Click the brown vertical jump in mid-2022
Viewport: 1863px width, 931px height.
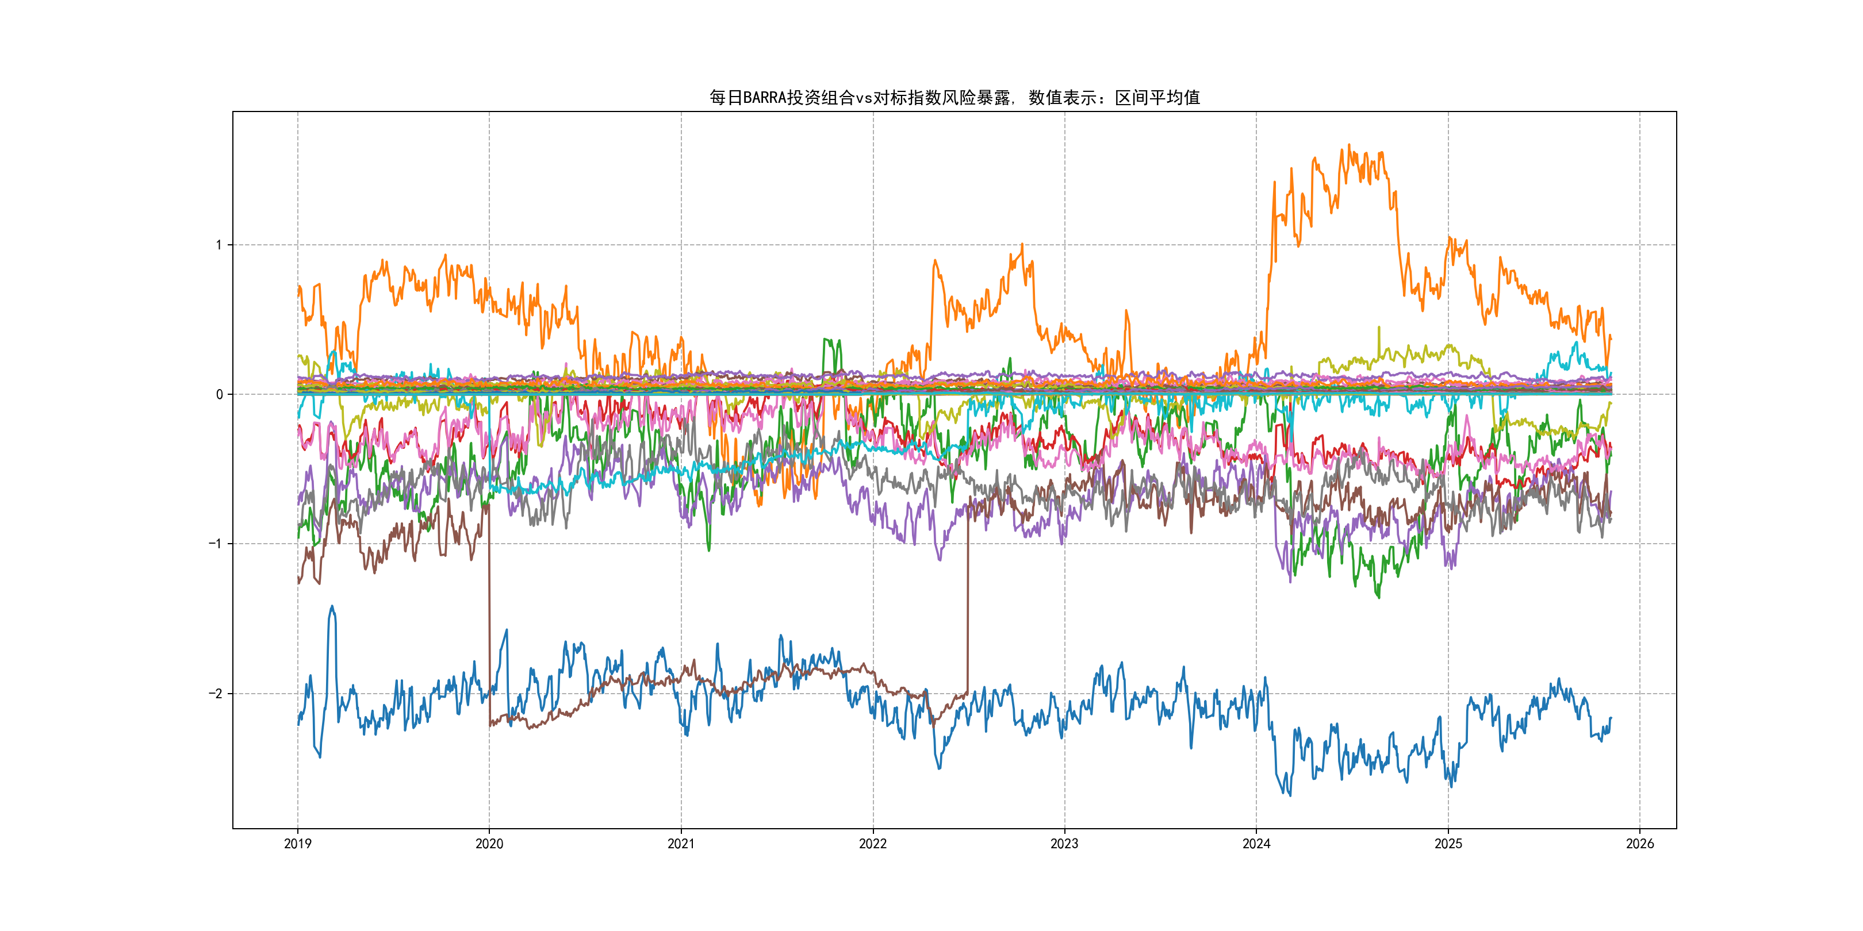968,600
